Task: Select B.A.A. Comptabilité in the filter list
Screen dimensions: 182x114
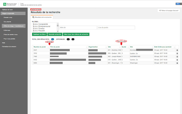Action: point(40,24)
